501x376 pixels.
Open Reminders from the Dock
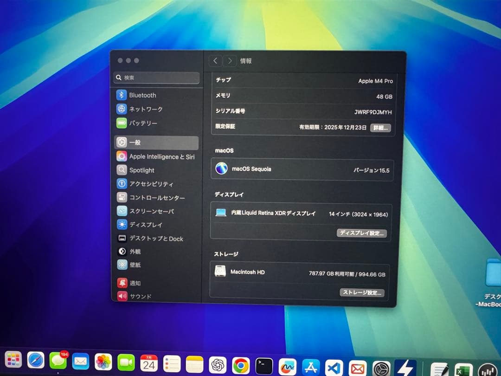click(172, 364)
